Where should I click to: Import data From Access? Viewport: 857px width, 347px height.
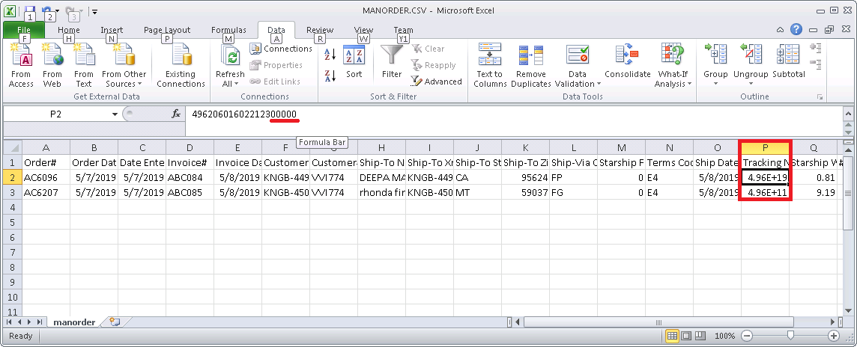(x=21, y=66)
